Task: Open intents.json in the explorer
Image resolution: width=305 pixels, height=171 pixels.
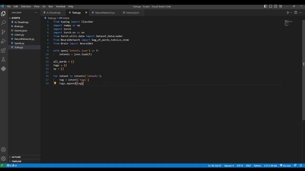Action: pyautogui.click(x=24, y=30)
